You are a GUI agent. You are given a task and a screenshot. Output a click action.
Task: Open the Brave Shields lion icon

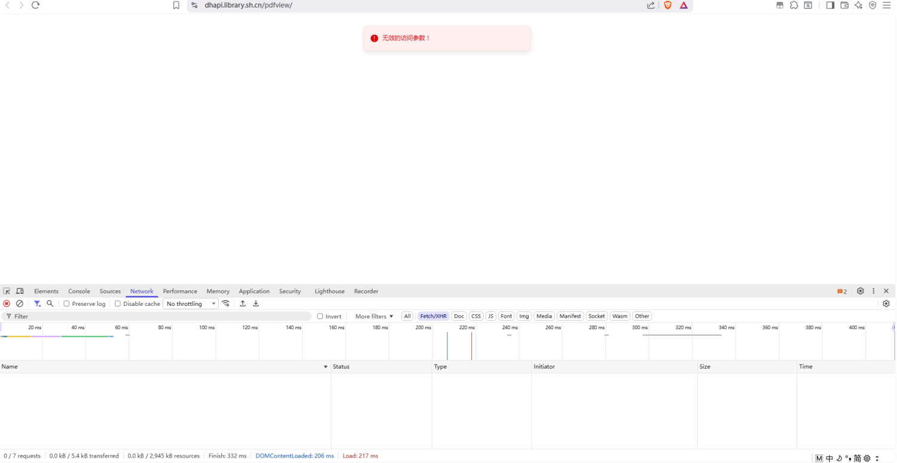[668, 5]
